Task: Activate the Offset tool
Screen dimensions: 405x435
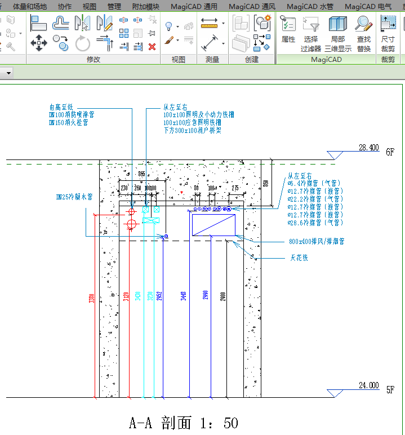Action: coord(61,24)
